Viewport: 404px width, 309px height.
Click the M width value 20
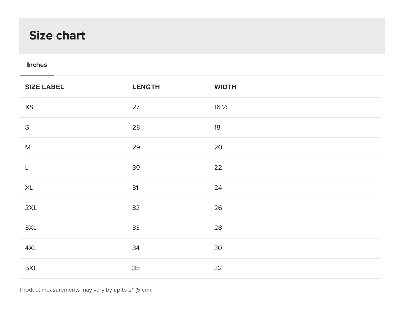218,147
